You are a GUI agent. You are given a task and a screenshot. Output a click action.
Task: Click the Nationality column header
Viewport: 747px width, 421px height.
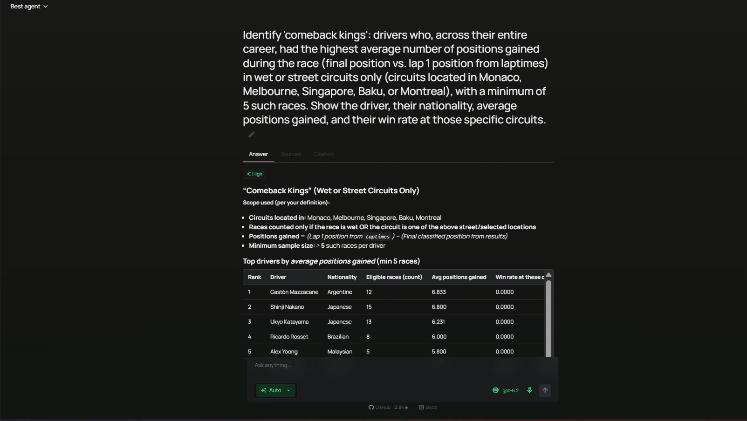[342, 277]
